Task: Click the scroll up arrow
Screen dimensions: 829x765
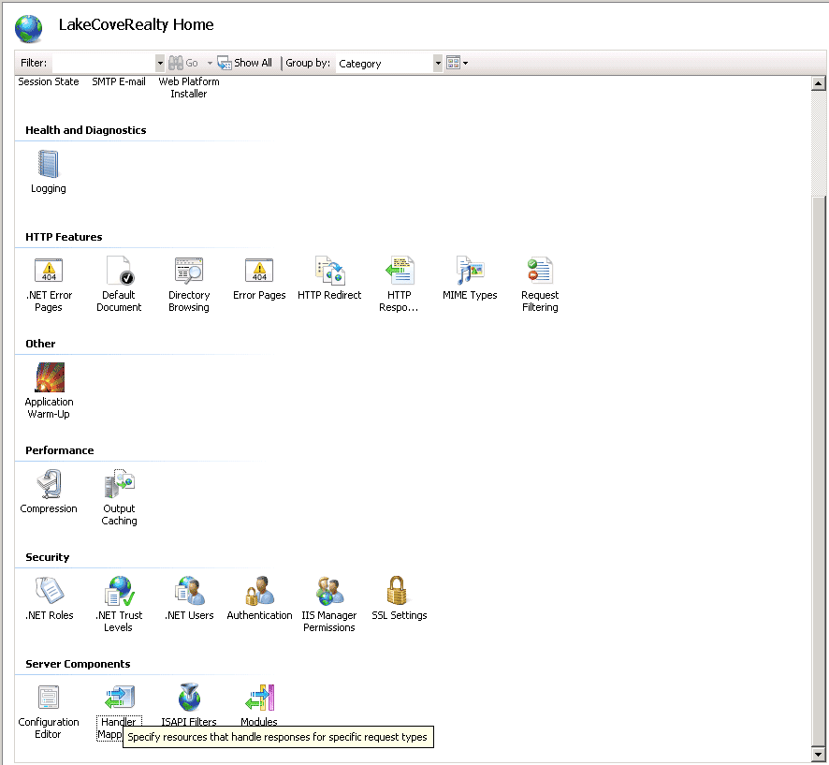Action: pos(818,83)
